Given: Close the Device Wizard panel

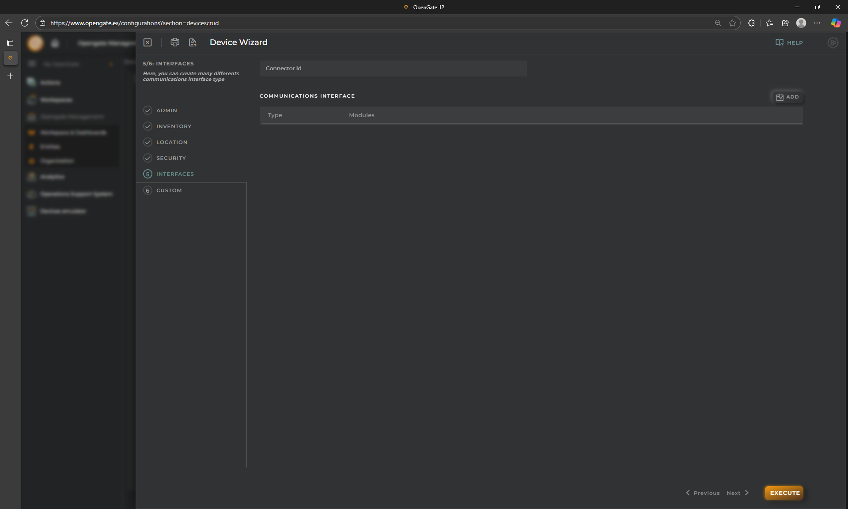Looking at the screenshot, I should 148,42.
